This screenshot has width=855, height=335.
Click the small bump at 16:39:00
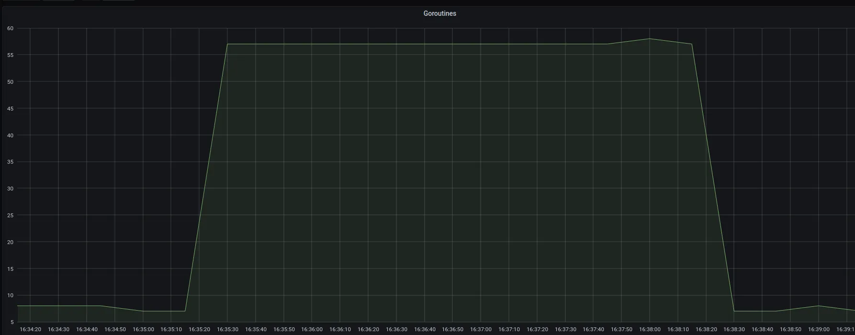pyautogui.click(x=819, y=306)
